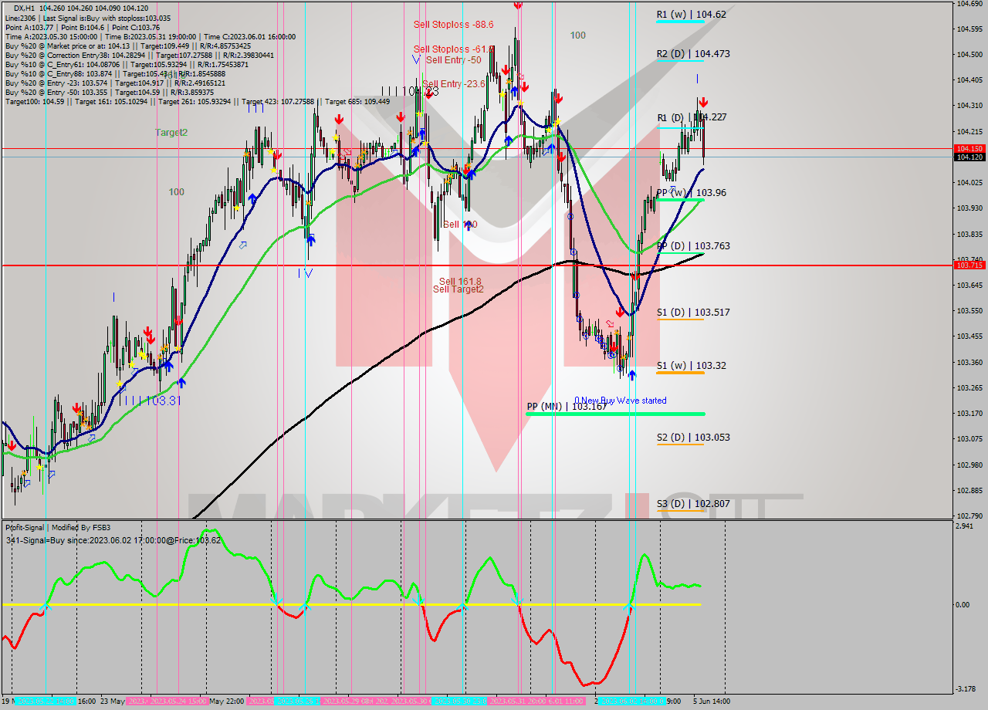
Task: Click the 'Target100: 104.59' targets line
Action: [x=198, y=101]
